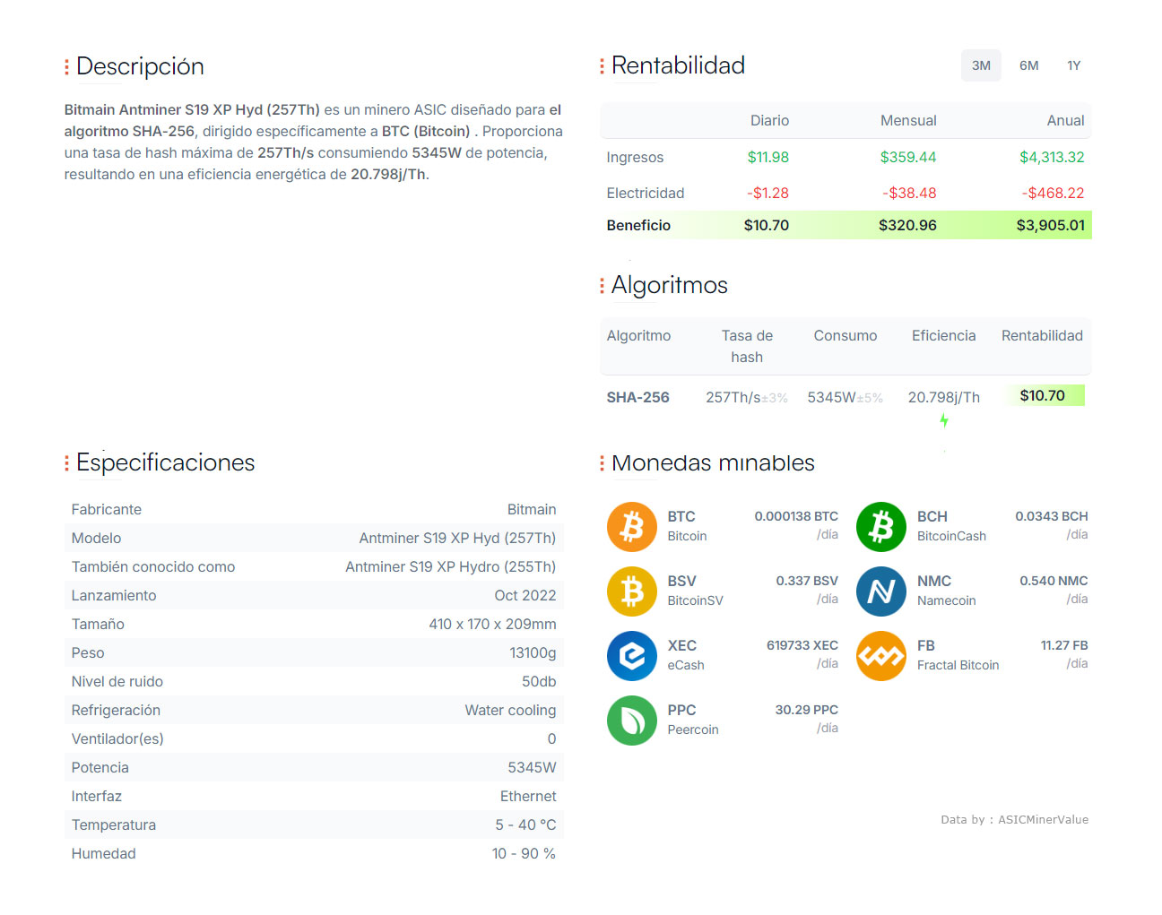Click the Peso value 13100g
The width and height of the screenshot is (1162, 915).
pos(533,652)
